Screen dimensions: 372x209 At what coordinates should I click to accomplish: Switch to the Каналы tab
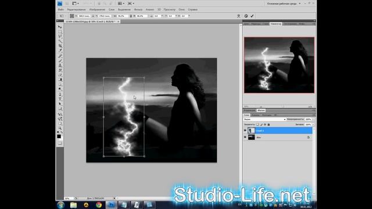point(256,115)
